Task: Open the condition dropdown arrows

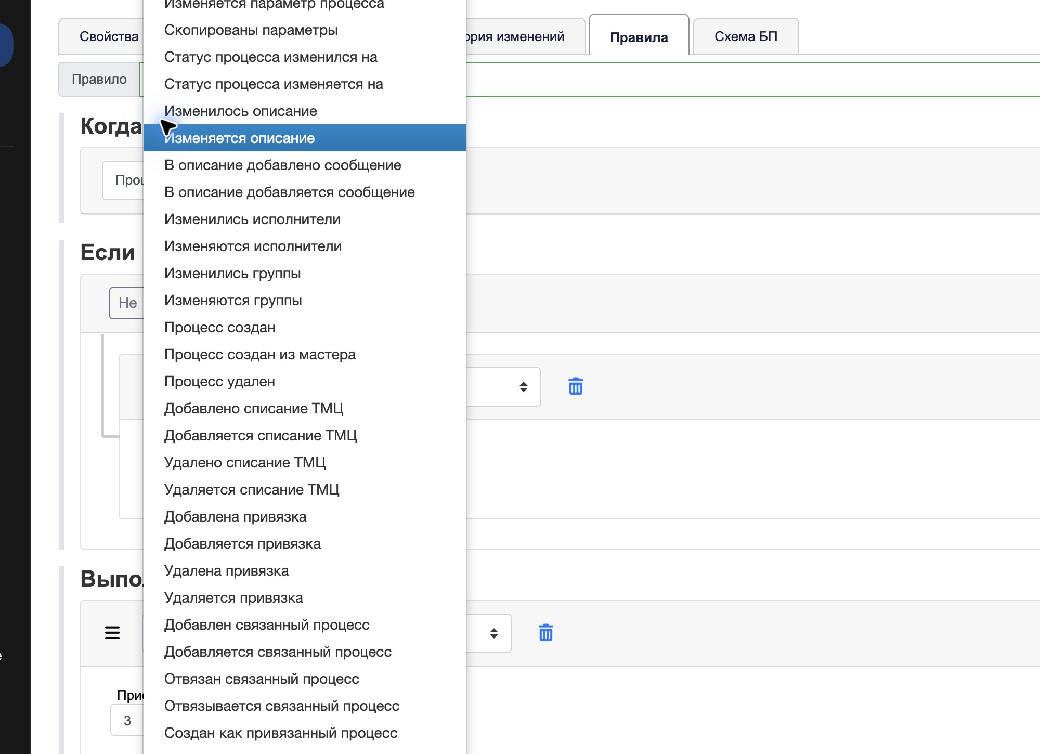Action: [524, 386]
